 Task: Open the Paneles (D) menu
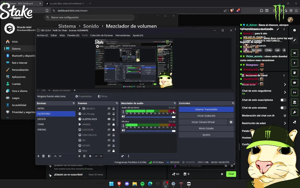73,36
